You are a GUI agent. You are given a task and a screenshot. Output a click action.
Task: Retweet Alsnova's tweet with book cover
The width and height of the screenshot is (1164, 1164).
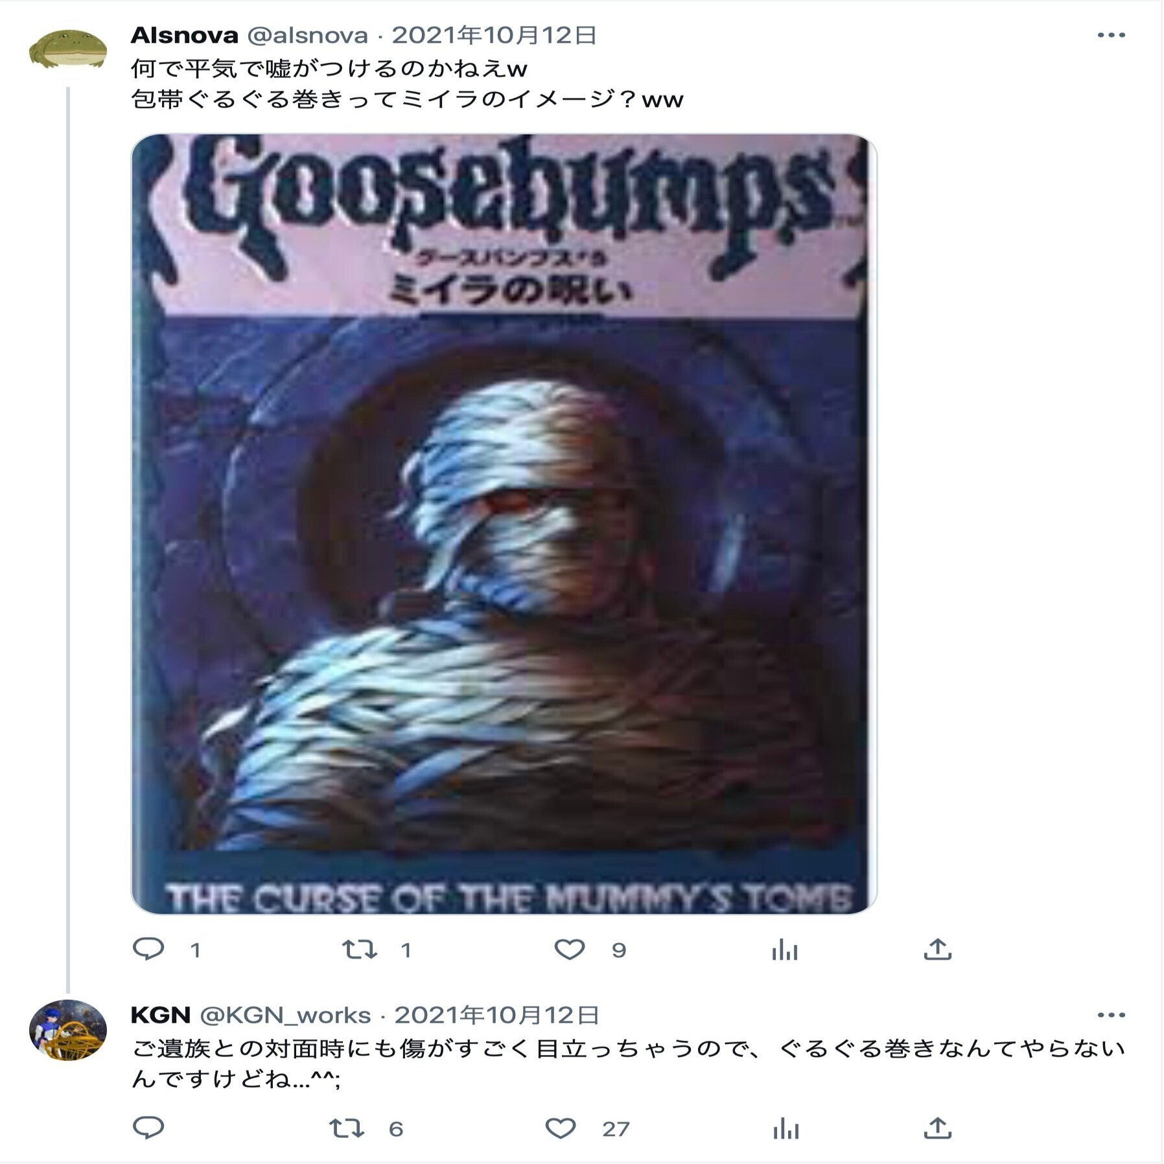pyautogui.click(x=360, y=949)
